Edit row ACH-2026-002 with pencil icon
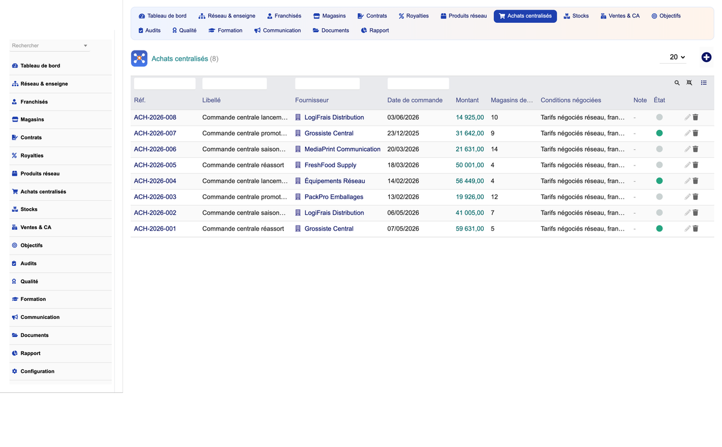The image size is (722, 447). 688,213
